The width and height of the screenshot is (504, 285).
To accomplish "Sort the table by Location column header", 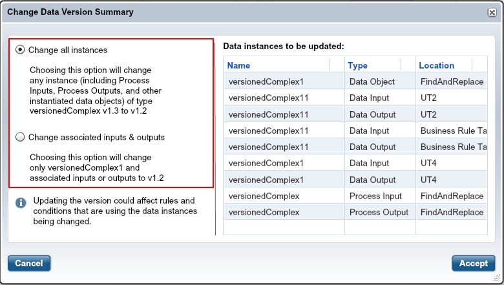I will (x=436, y=65).
